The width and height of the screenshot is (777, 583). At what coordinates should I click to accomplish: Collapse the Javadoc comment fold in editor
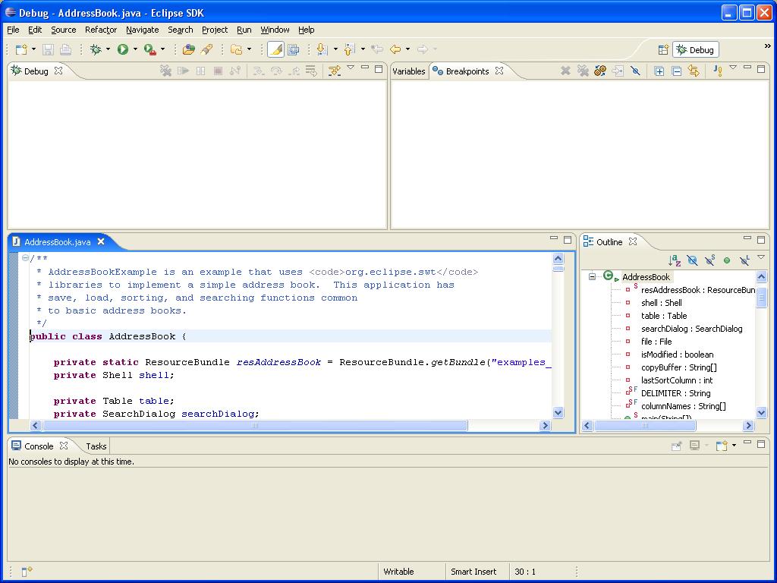coord(25,258)
